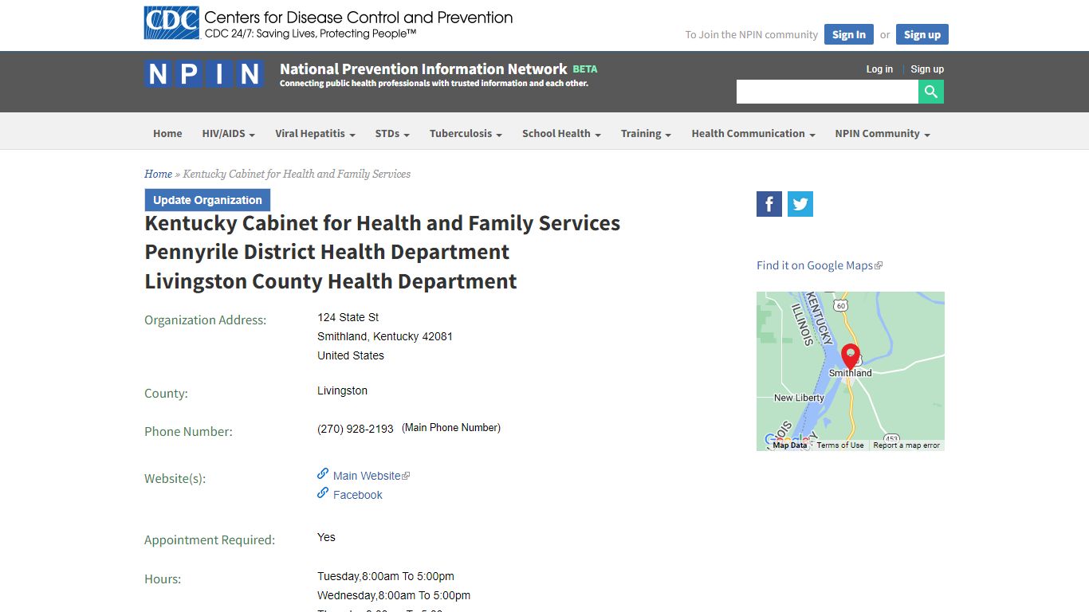Click National Prevention Information Network title
Screen dimensions: 1089x612
click(x=423, y=69)
